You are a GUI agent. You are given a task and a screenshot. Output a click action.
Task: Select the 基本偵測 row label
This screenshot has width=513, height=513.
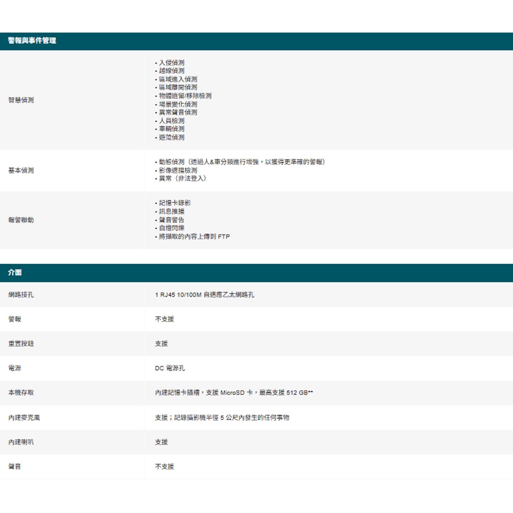point(21,171)
